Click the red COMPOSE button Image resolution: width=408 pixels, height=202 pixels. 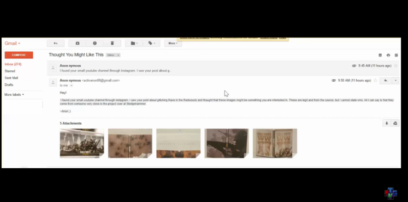[19, 55]
